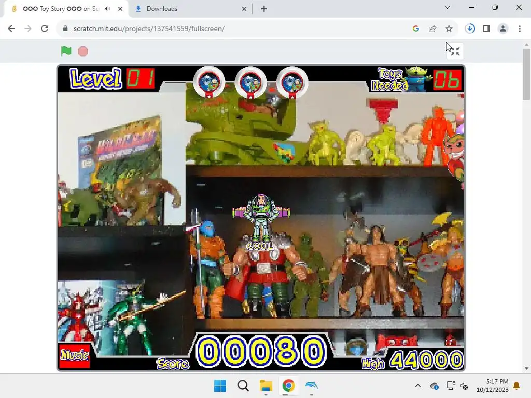
Task: Open the Windows Start menu
Action: click(220, 386)
